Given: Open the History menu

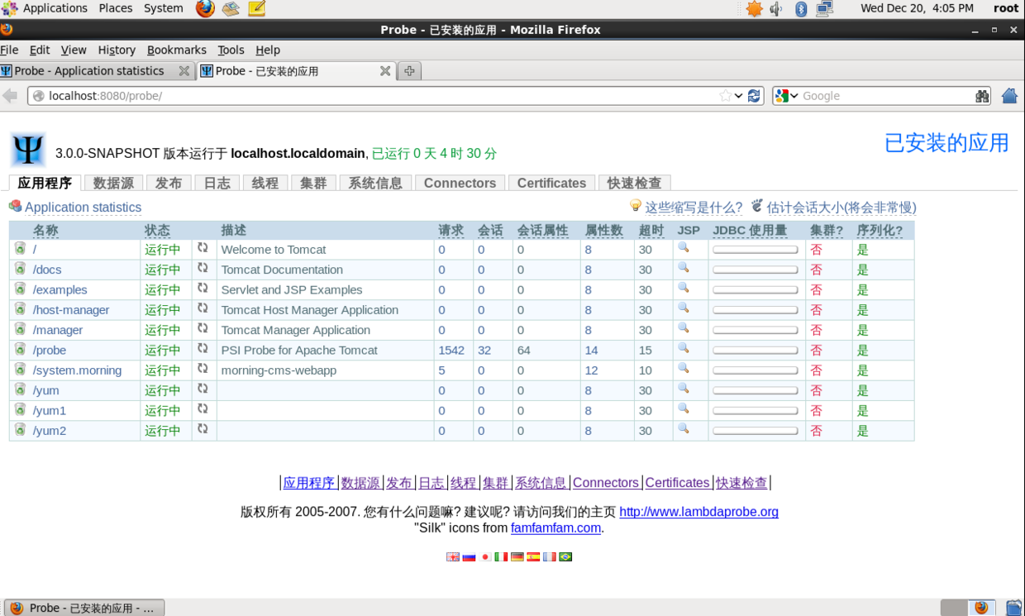Looking at the screenshot, I should [x=117, y=50].
